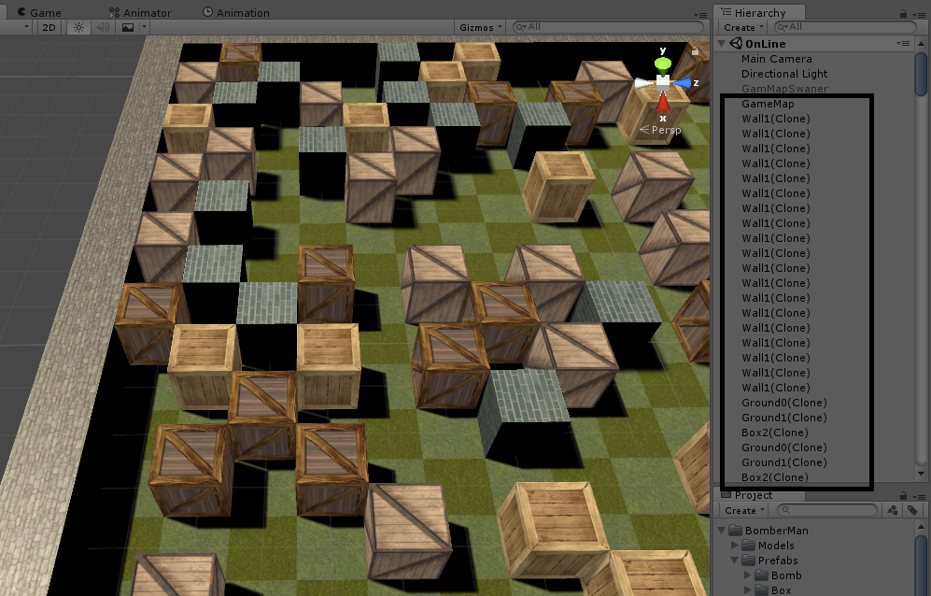Image resolution: width=931 pixels, height=596 pixels.
Task: Select the GameMap object
Action: click(x=768, y=104)
